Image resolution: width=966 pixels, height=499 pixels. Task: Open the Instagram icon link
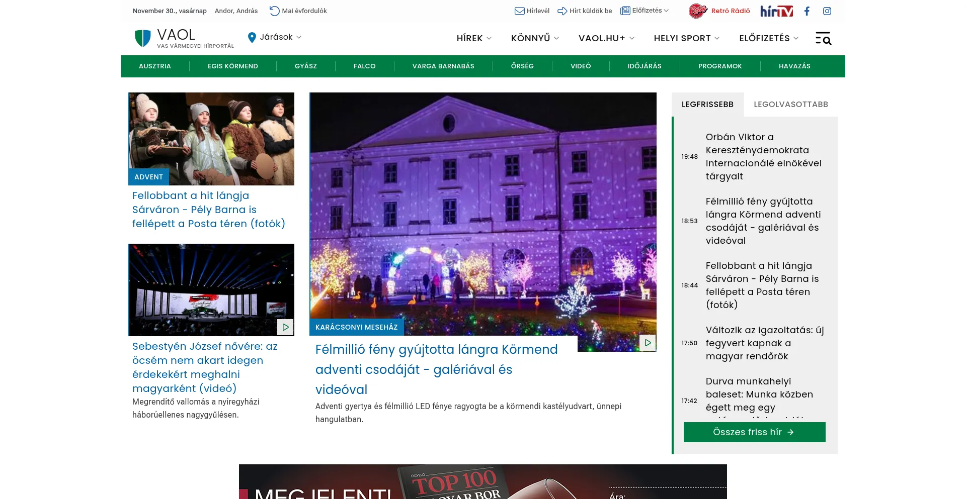(x=827, y=11)
